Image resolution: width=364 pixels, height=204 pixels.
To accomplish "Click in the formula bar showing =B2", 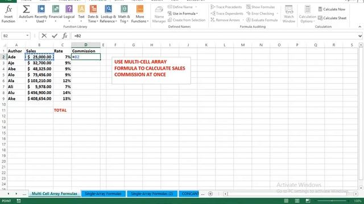I will click(x=214, y=36).
